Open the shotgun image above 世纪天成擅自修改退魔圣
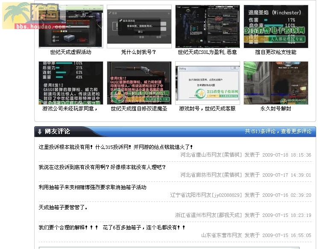The height and width of the screenshot is (249, 320). 139,83
